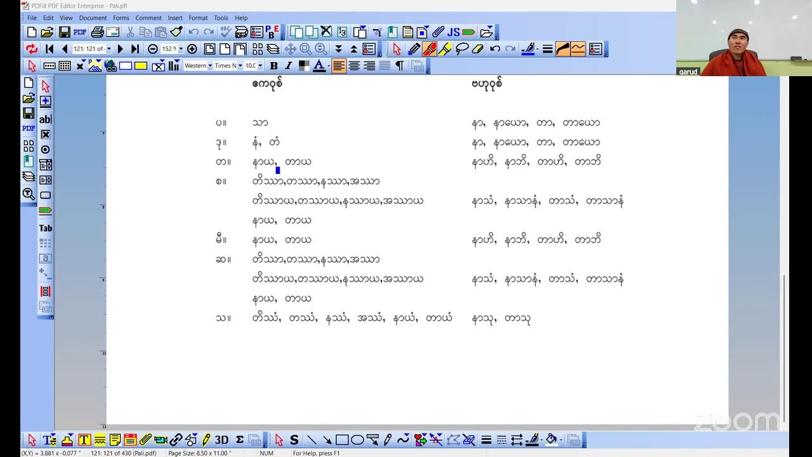The image size is (812, 457).
Task: Click the Tab order button in left sidebar
Action: tap(45, 228)
